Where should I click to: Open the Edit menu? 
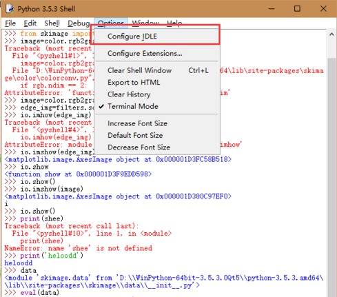(30, 23)
